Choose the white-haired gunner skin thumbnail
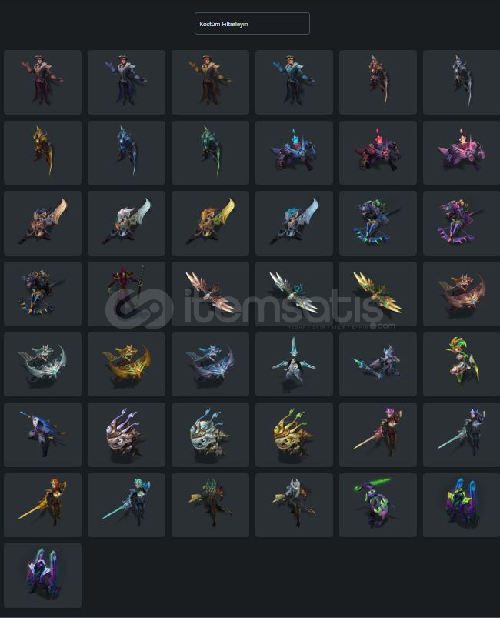 coord(294,506)
